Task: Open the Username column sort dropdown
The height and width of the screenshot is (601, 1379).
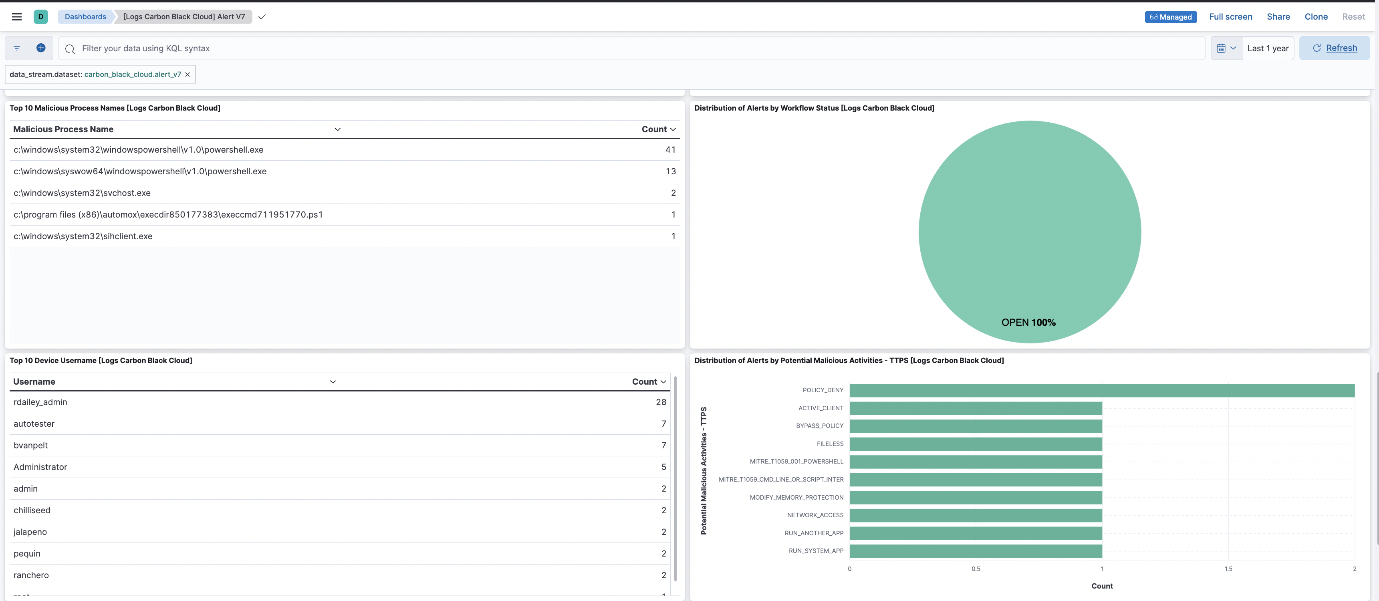Action: [x=333, y=381]
